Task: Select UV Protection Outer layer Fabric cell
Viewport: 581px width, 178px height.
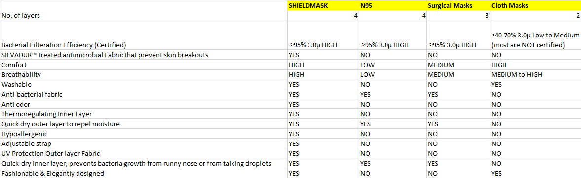Action: pyautogui.click(x=144, y=153)
